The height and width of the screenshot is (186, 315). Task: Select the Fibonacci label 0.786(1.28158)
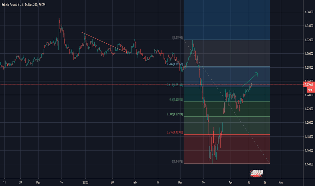click(175, 64)
